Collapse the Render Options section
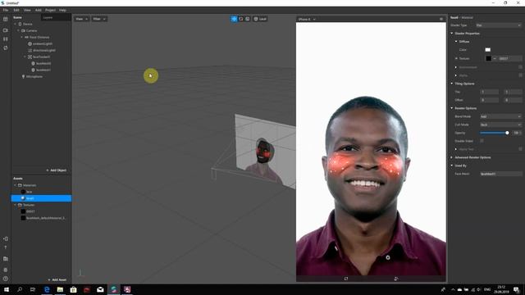This screenshot has width=525, height=295. 452,108
